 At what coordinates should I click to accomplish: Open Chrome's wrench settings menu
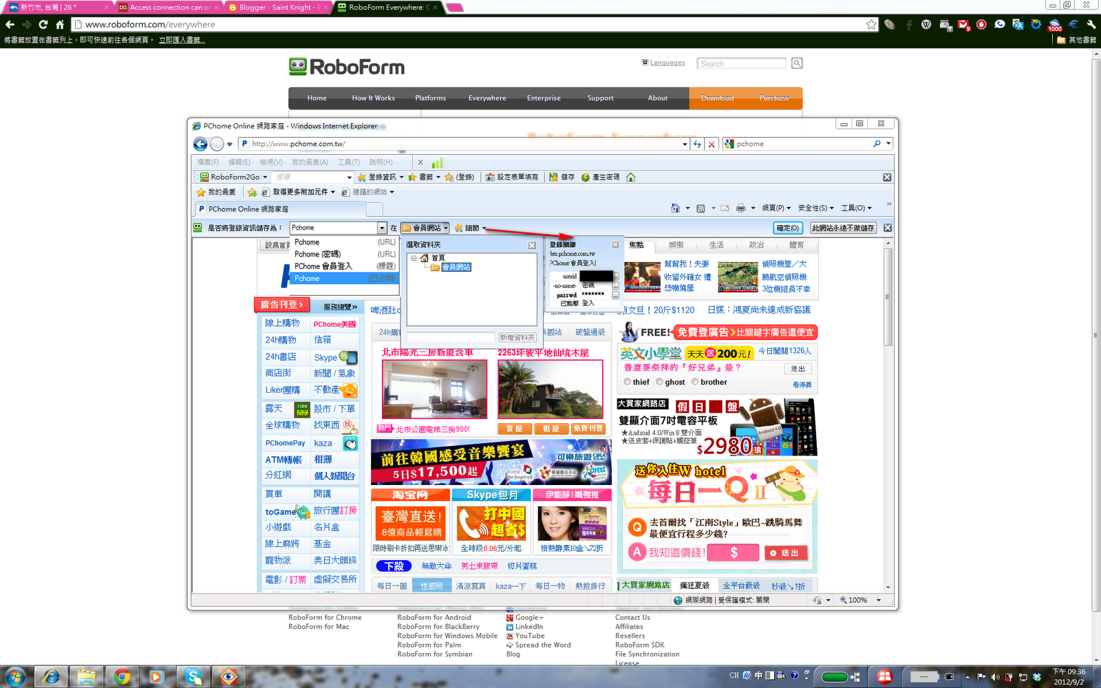tap(1091, 24)
